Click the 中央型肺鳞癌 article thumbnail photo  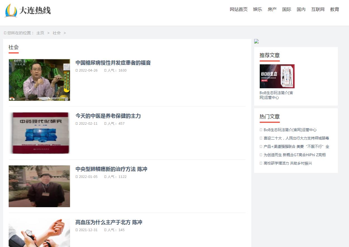tap(39, 186)
